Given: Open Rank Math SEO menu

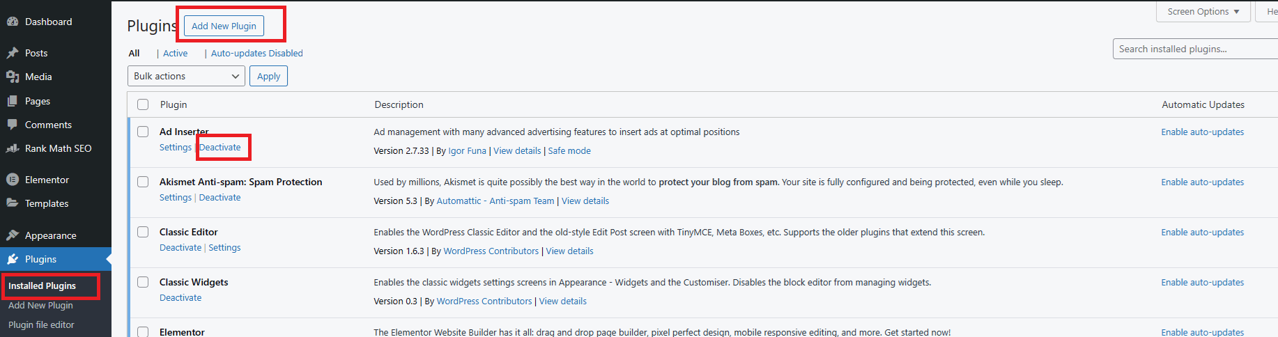Looking at the screenshot, I should click(58, 148).
